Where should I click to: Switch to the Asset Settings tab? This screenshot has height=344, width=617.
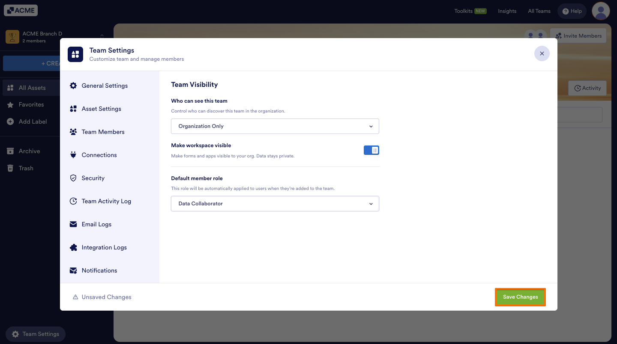pos(110,109)
